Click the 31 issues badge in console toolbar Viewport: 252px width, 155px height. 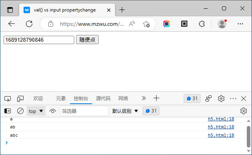coord(151,111)
